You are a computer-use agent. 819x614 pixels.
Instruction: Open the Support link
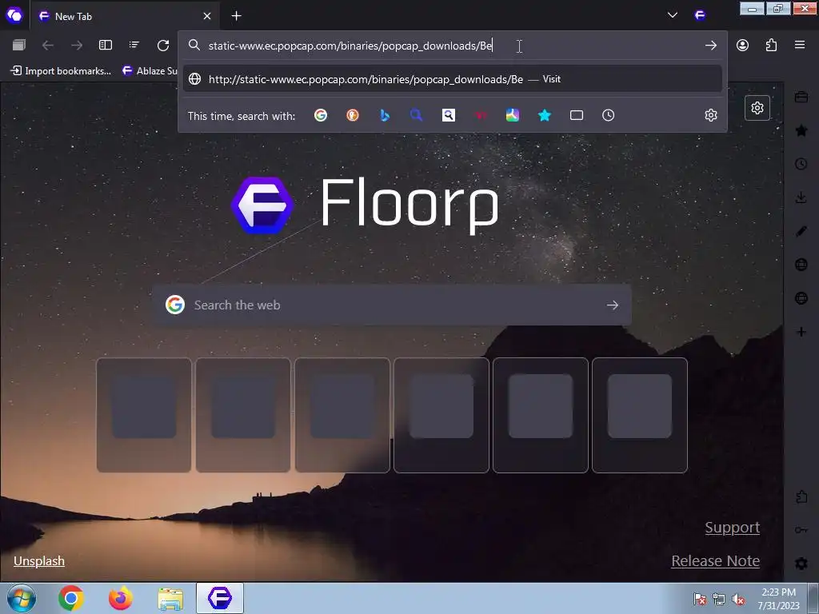click(733, 528)
